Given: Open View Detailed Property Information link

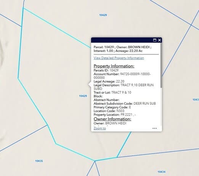Looking at the screenshot, I should pyautogui.click(x=119, y=58).
